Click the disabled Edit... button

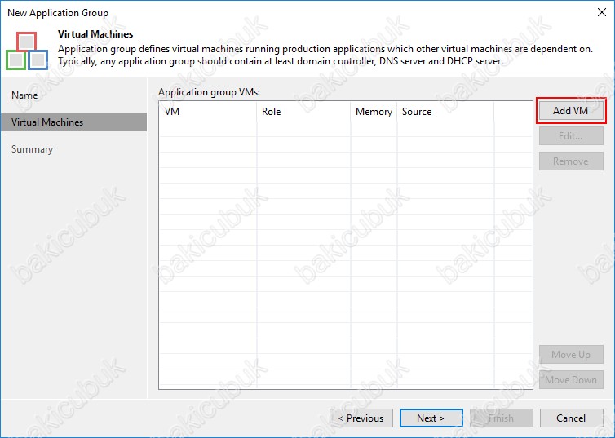(x=571, y=136)
